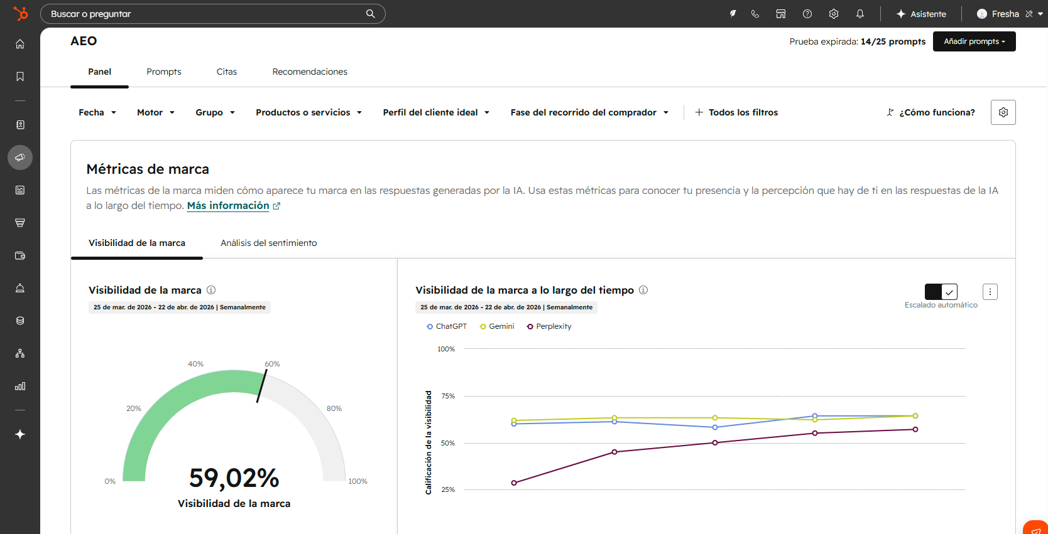Open the help question mark icon
Viewport: 1048px width, 534px height.
807,14
